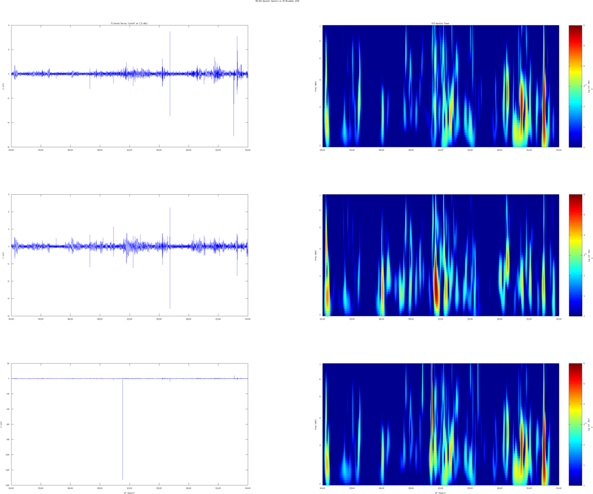This screenshot has height=494, width=593.
Task: Click the 18:00 tick label under the Y series plot
Action: (188, 319)
